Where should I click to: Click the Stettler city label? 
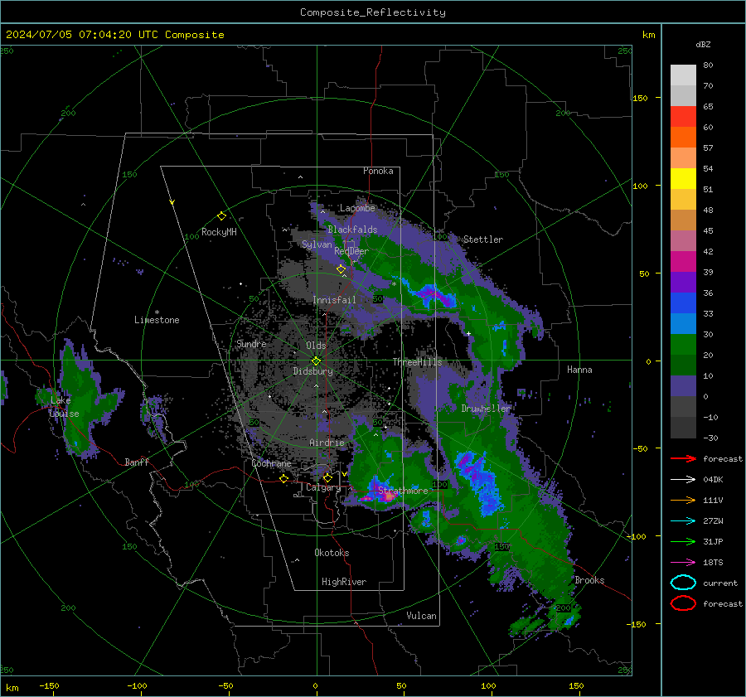coord(483,240)
